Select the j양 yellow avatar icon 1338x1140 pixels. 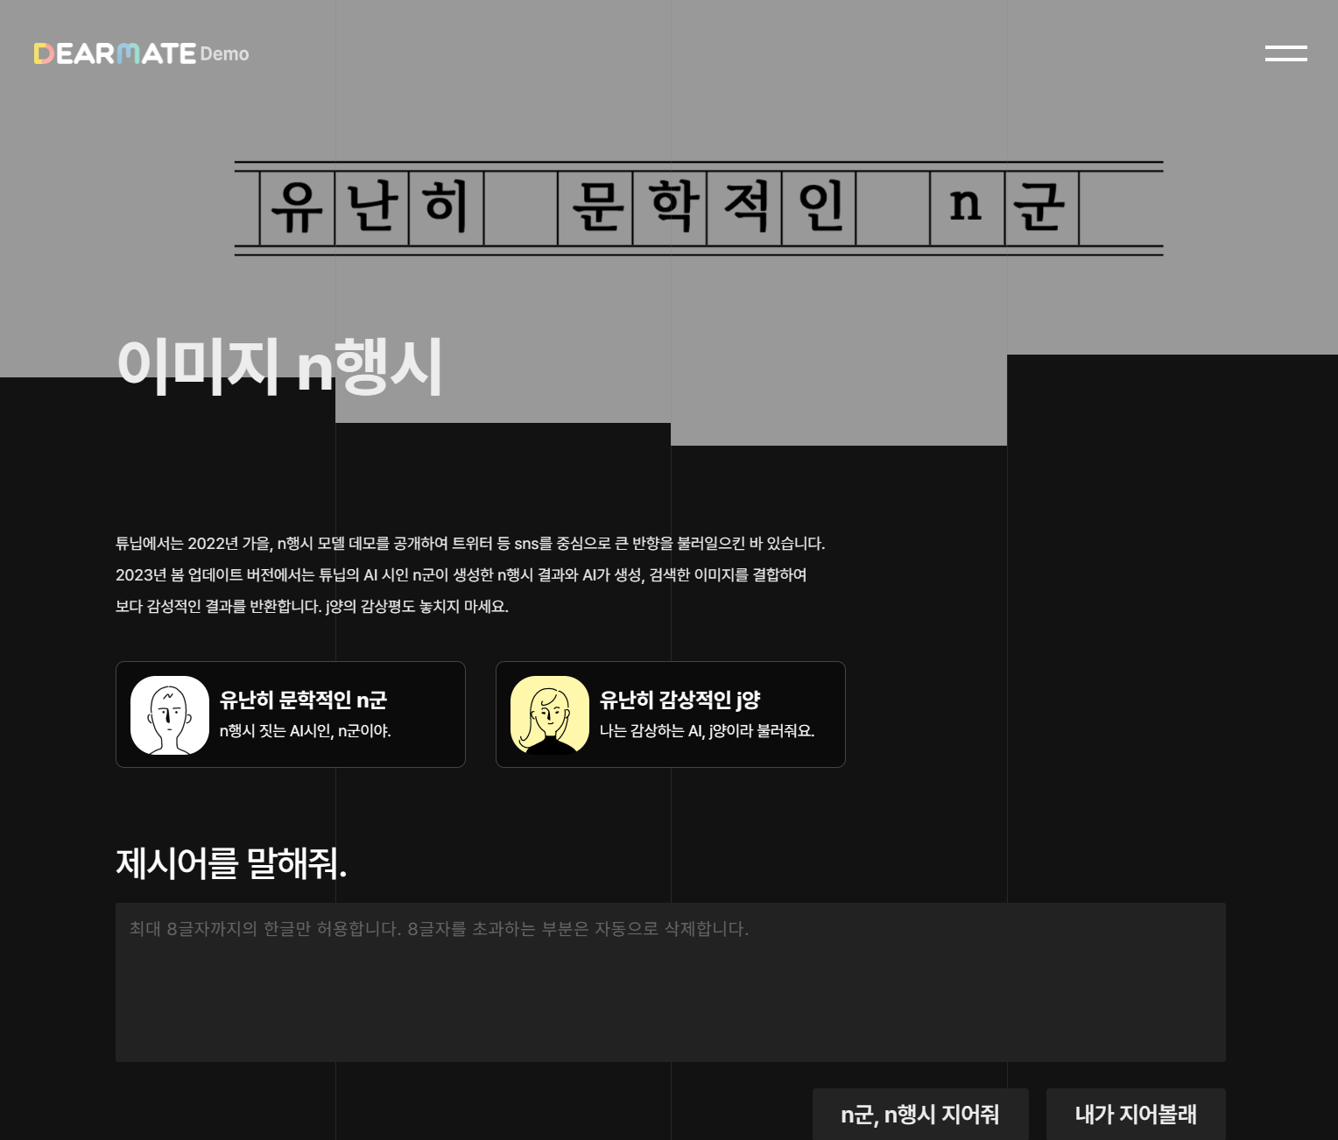tap(550, 714)
